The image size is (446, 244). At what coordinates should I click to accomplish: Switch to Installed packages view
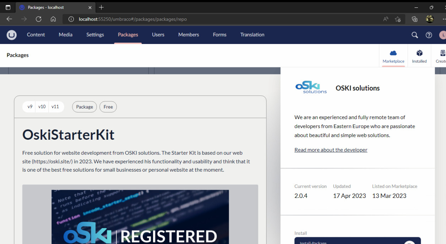coord(419,56)
